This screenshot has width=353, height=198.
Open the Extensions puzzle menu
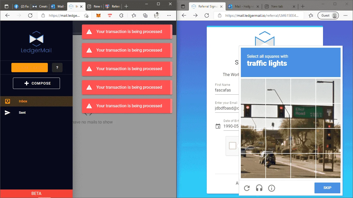click(121, 15)
